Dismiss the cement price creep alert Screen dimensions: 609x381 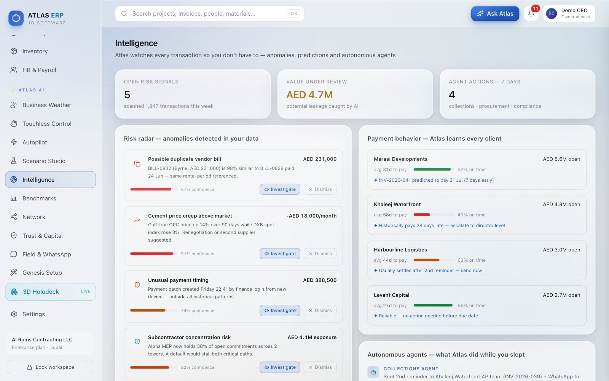(320, 254)
